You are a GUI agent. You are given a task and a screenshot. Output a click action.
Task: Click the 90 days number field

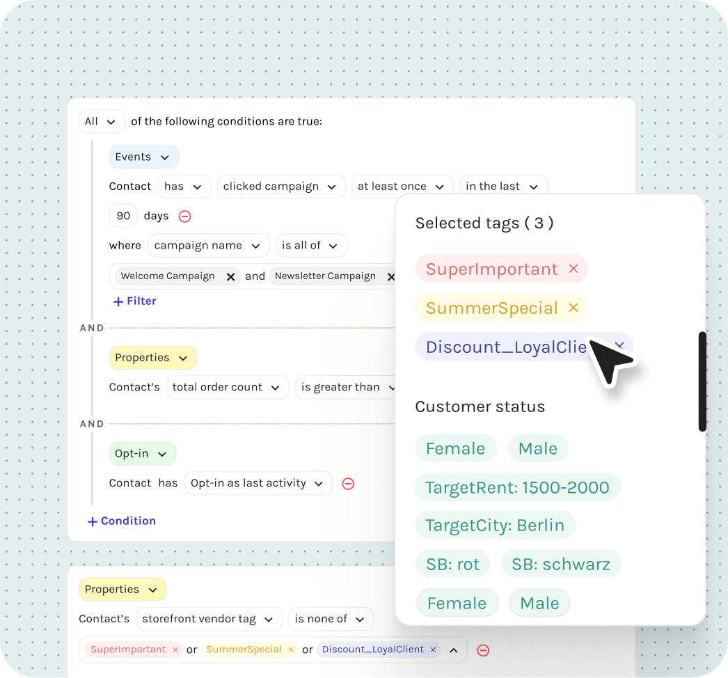coord(123,216)
